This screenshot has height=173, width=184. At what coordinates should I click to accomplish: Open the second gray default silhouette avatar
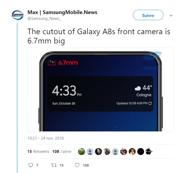click(x=115, y=152)
